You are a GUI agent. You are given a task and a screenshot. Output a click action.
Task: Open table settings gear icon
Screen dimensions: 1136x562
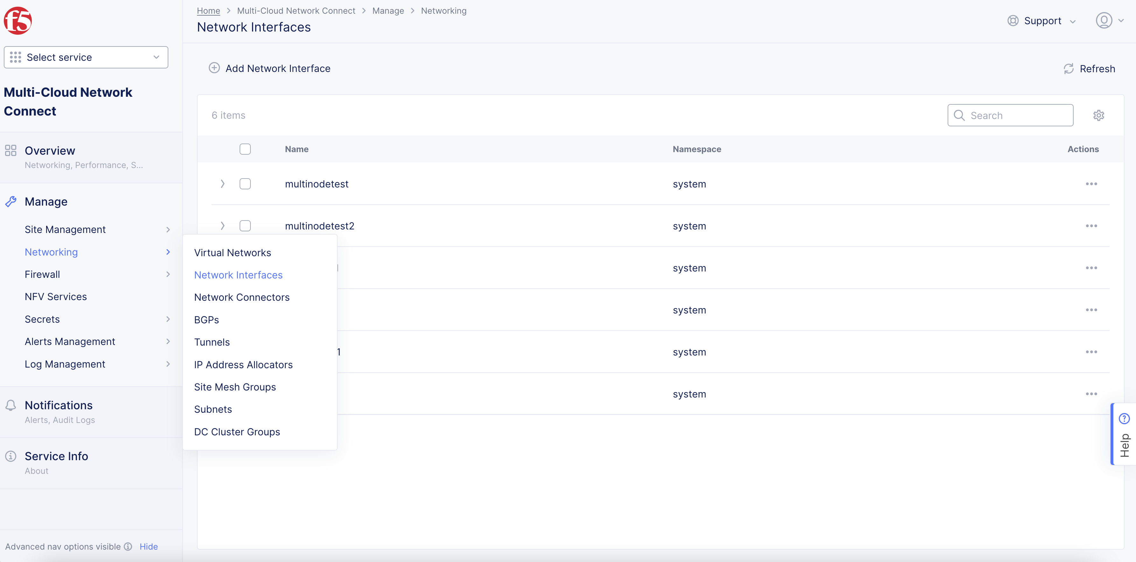point(1098,115)
